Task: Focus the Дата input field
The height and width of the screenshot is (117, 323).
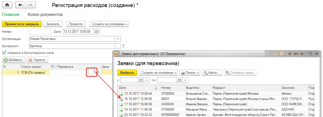Action: 78,32
